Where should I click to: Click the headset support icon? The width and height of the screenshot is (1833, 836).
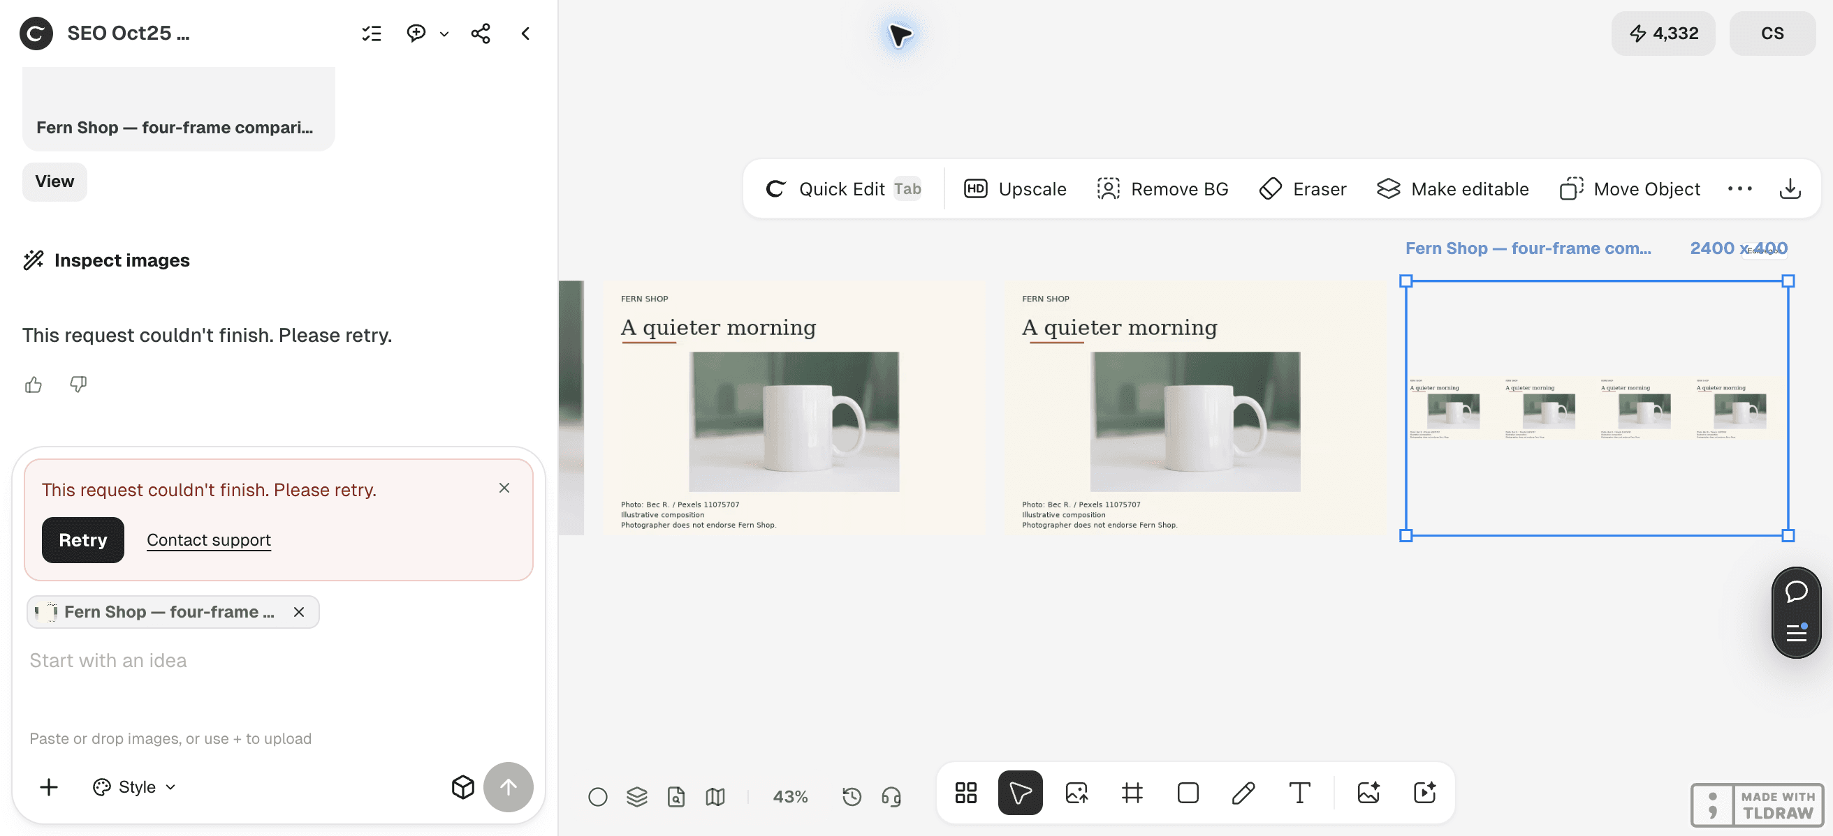[891, 796]
